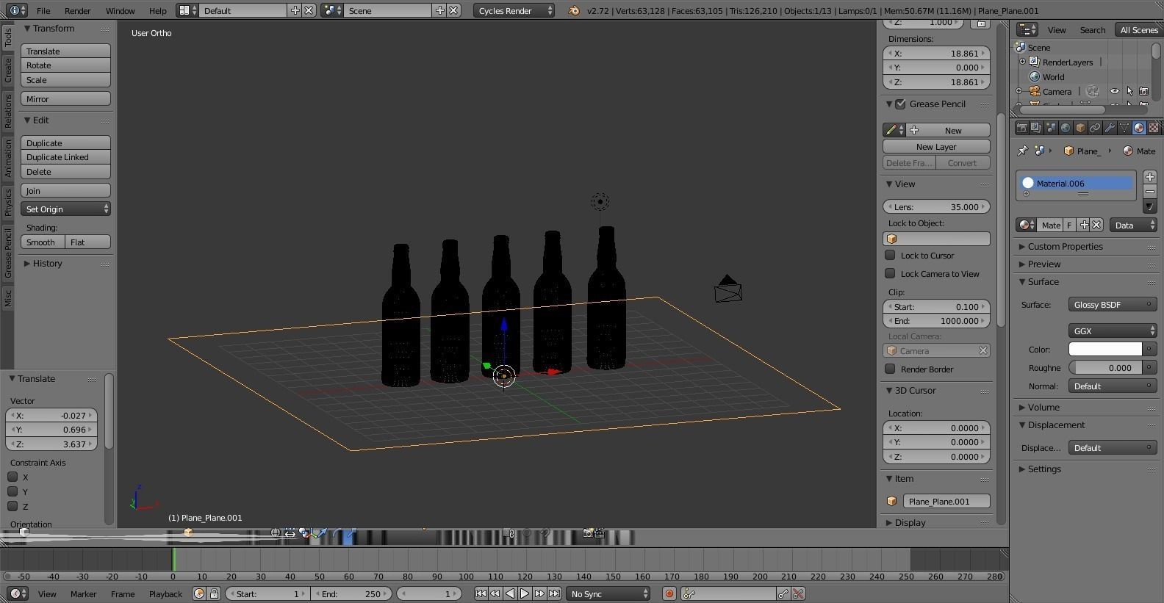Open the Help menu
The image size is (1164, 603).
(x=157, y=10)
